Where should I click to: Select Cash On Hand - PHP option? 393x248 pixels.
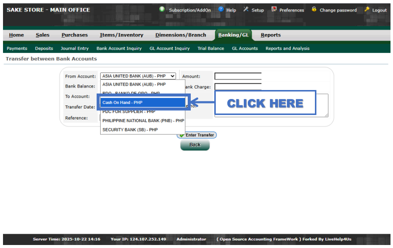click(142, 102)
